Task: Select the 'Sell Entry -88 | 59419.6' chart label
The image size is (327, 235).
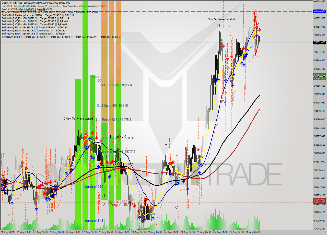Action: pos(116,85)
